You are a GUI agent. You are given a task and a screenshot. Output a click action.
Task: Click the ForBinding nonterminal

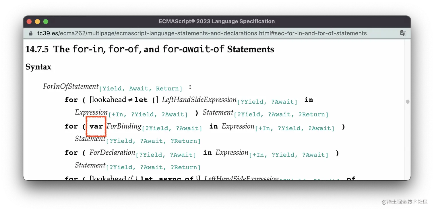[x=124, y=126]
